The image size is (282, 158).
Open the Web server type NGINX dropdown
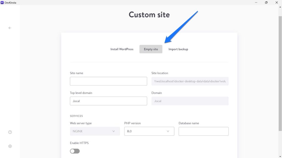coord(95,131)
